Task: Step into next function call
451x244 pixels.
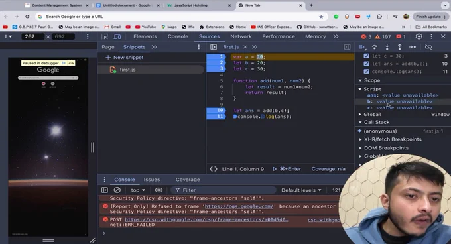Action: point(387,47)
